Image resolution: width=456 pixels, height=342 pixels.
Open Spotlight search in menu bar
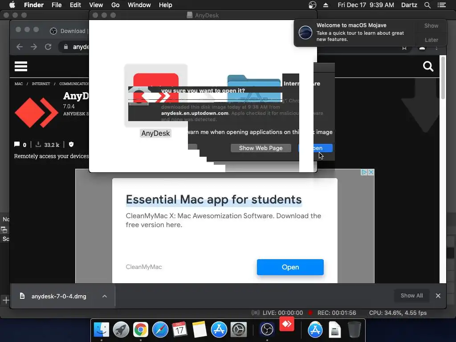point(427,5)
